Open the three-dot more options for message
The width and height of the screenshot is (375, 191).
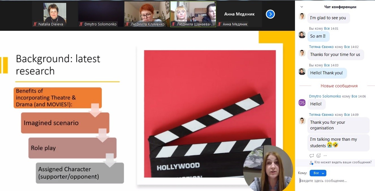[x=325, y=155]
